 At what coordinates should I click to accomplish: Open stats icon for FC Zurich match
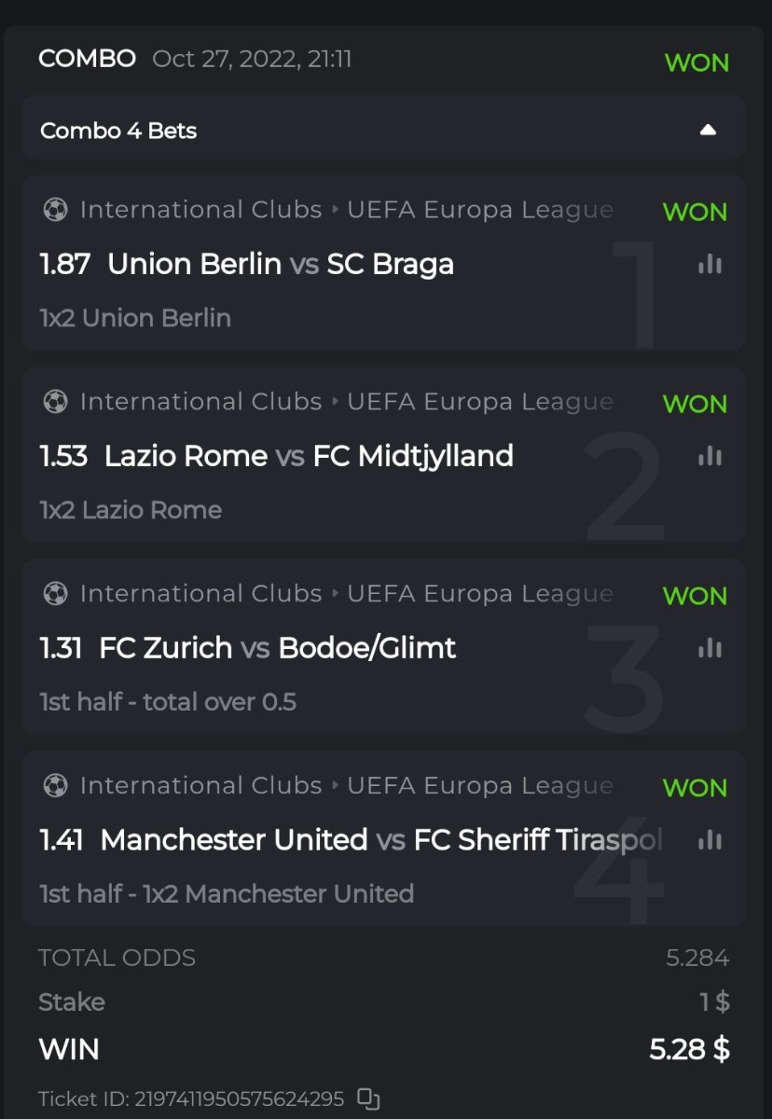pyautogui.click(x=710, y=648)
